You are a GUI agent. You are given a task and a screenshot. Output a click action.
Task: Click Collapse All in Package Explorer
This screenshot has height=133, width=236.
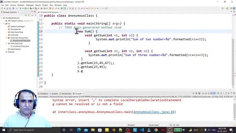pyautogui.click(x=26, y=15)
